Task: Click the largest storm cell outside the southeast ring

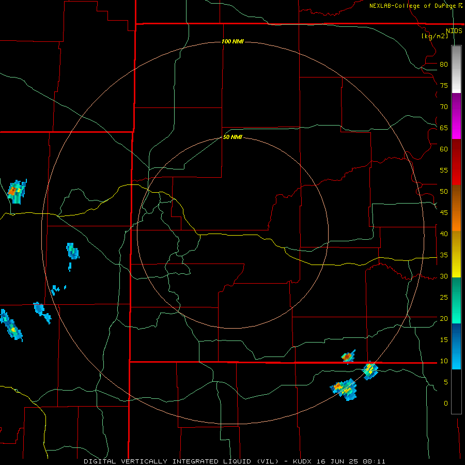Action: [344, 389]
